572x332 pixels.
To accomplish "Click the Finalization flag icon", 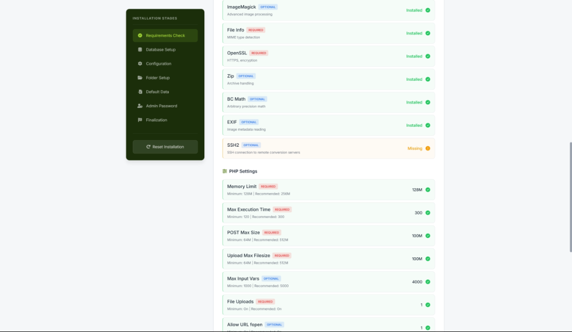I will (x=140, y=120).
